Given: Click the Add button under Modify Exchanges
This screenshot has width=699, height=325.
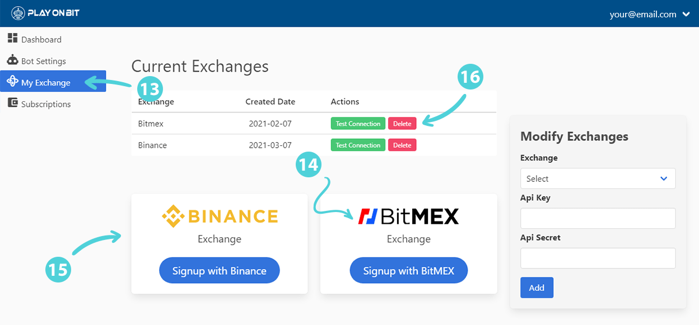Looking at the screenshot, I should coord(537,288).
